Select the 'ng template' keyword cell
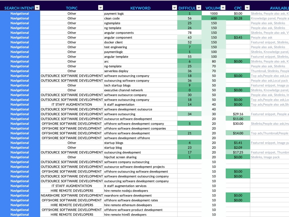Screen dimensions: 289x217 tap(140, 28)
